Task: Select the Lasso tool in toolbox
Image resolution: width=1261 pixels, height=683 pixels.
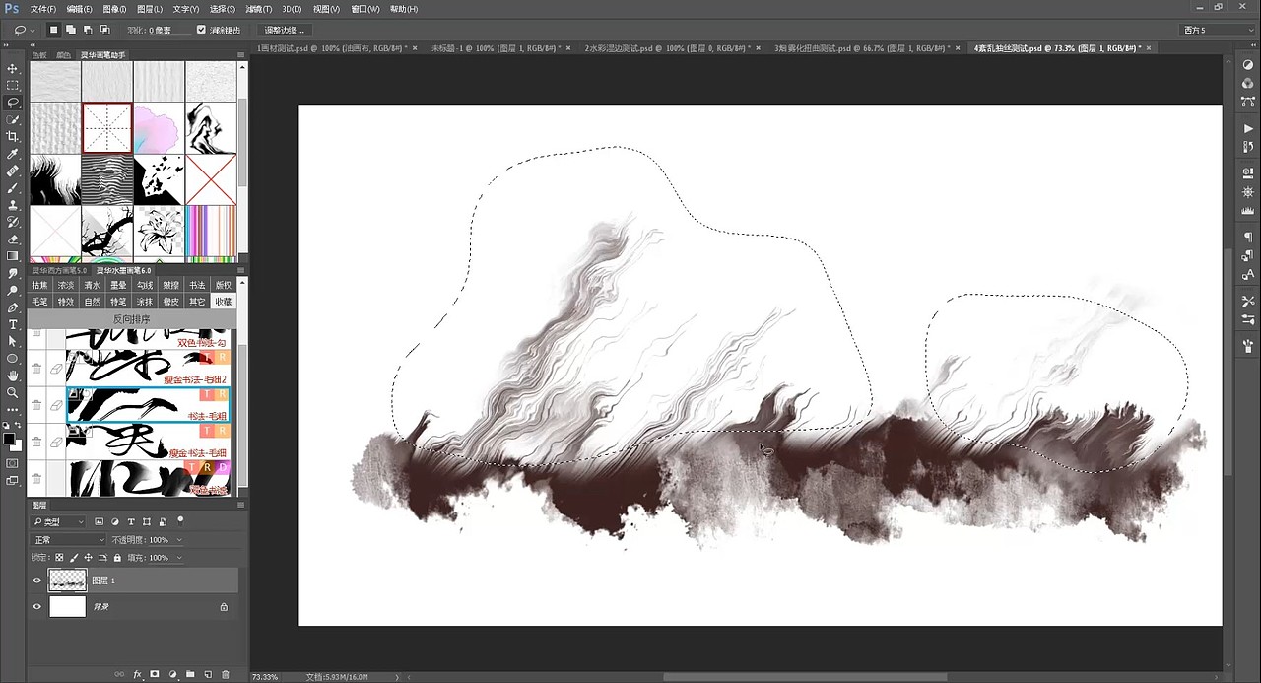Action: (x=13, y=102)
